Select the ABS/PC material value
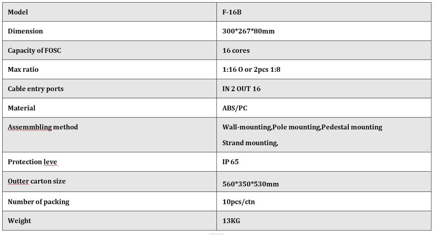This screenshot has width=434, height=235. coord(235,108)
